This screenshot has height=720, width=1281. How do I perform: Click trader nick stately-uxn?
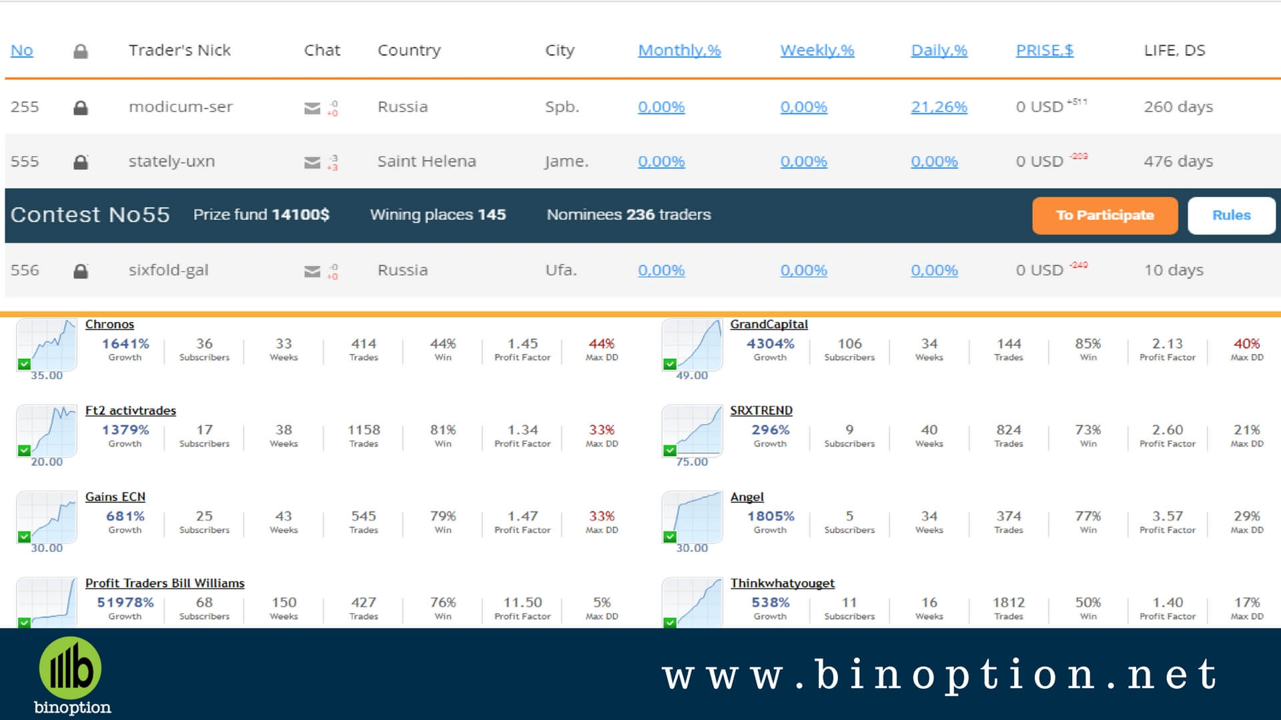(171, 162)
